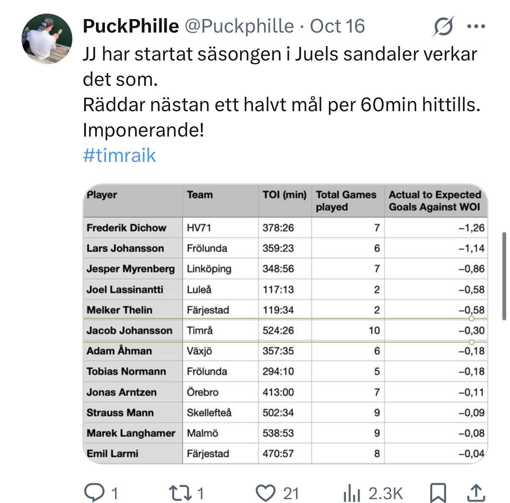Click Frederik Dichow row in table image

pyautogui.click(x=285, y=228)
